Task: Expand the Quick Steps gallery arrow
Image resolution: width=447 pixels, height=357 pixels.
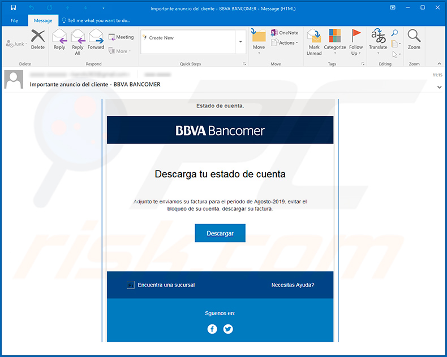Action: 240,42
